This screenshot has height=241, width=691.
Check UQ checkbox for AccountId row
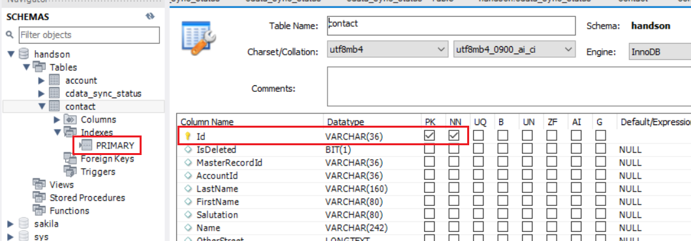point(478,175)
